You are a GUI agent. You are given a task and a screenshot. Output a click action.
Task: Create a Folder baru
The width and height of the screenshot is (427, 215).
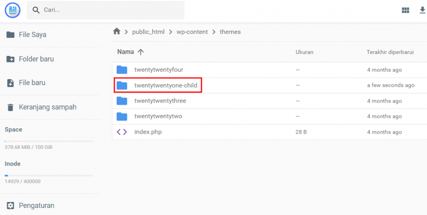(x=36, y=59)
